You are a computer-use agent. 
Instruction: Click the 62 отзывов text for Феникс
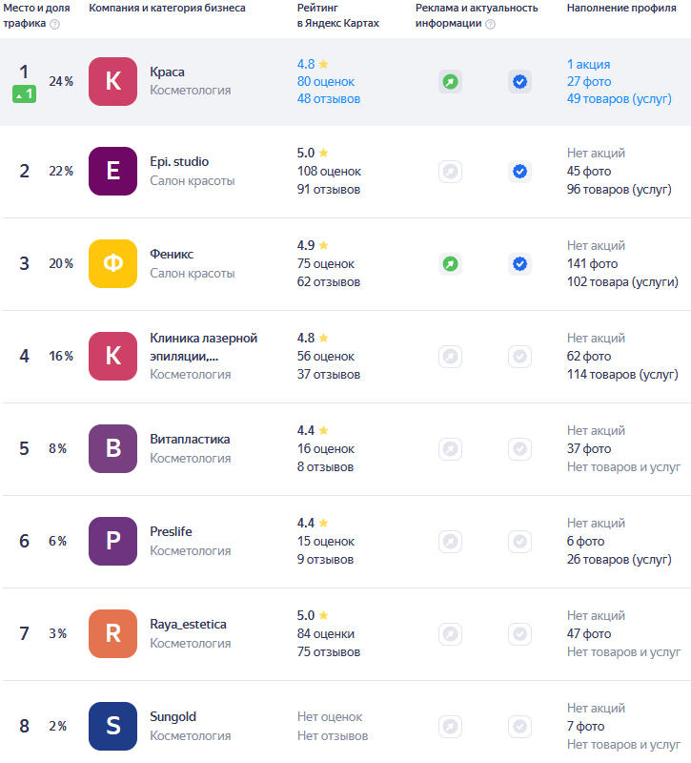pyautogui.click(x=329, y=281)
